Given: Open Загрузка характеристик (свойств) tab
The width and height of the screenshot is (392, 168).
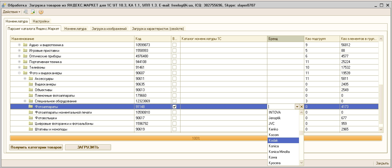Looking at the screenshot, I should (x=158, y=29).
